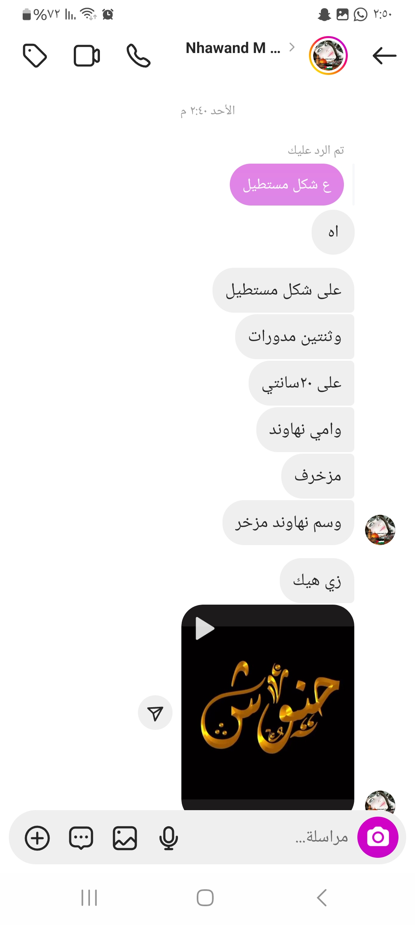The image size is (415, 925).
Task: Open Android recent apps button
Action: (89, 898)
